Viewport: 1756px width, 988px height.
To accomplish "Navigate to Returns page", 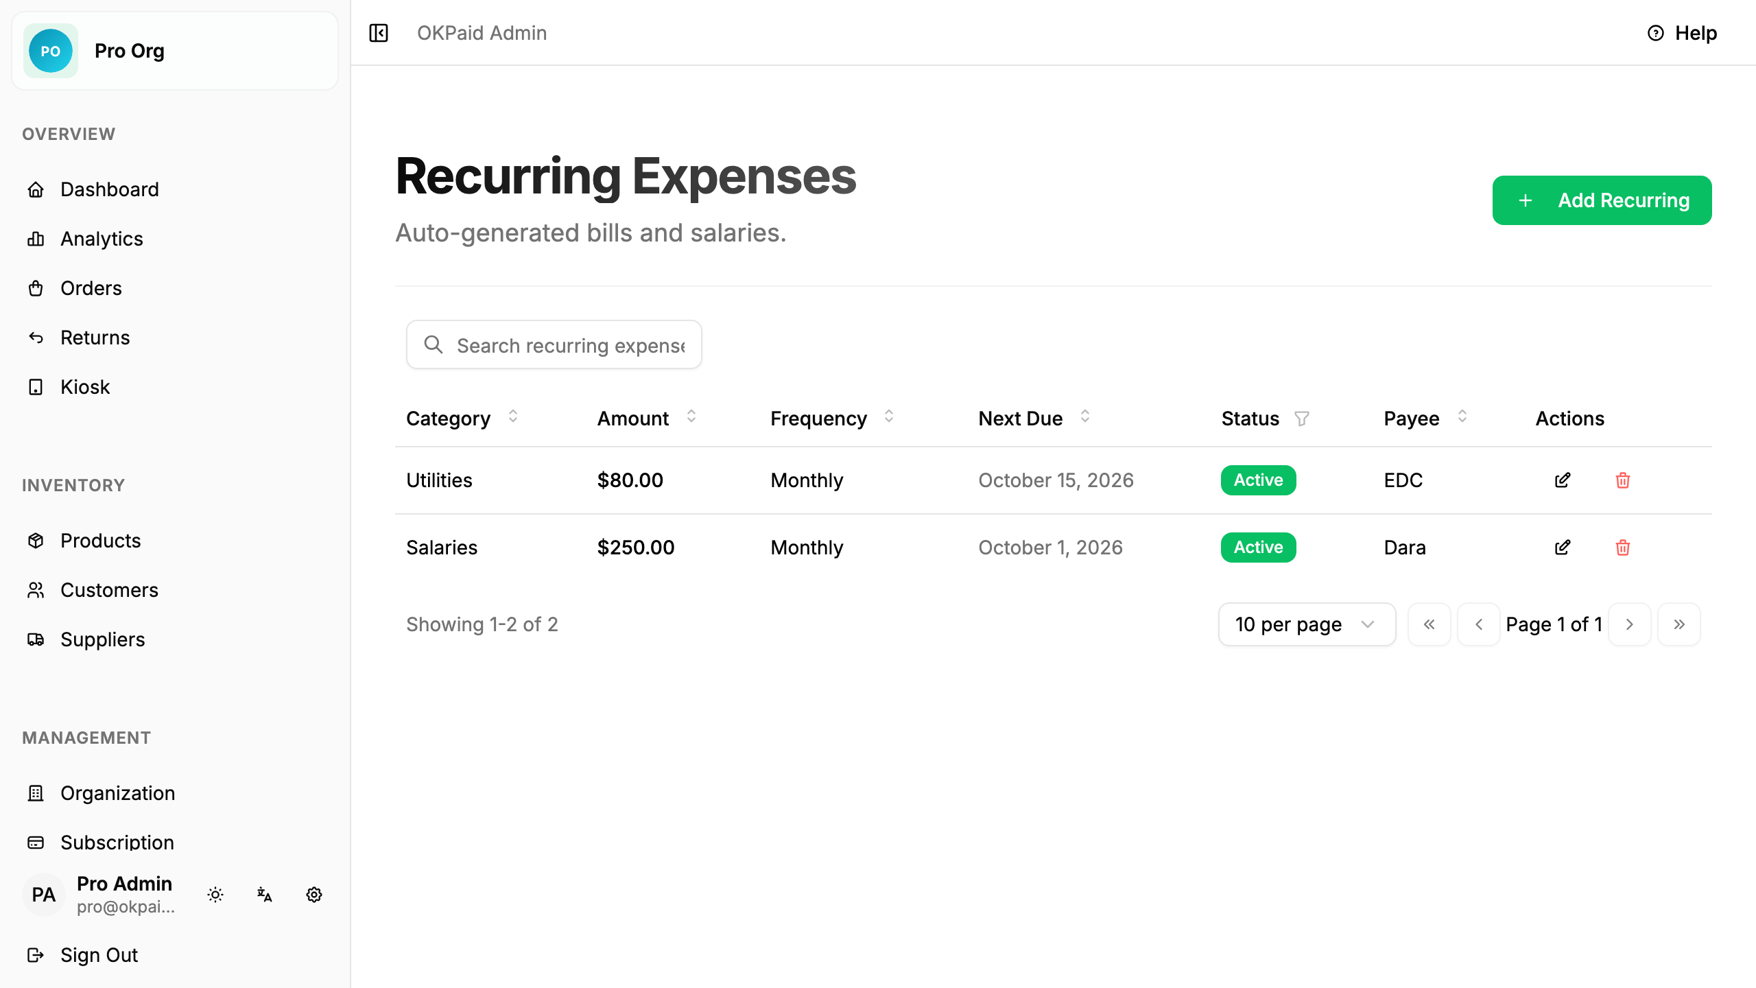I will tap(175, 338).
